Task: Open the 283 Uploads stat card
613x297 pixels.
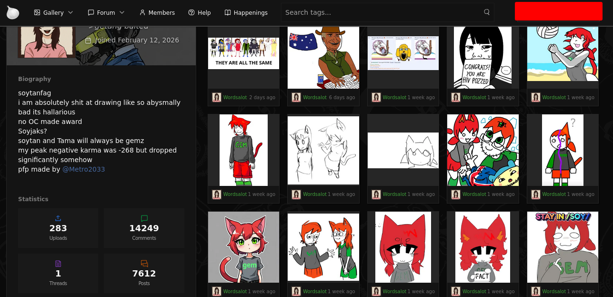Action: pyautogui.click(x=58, y=228)
